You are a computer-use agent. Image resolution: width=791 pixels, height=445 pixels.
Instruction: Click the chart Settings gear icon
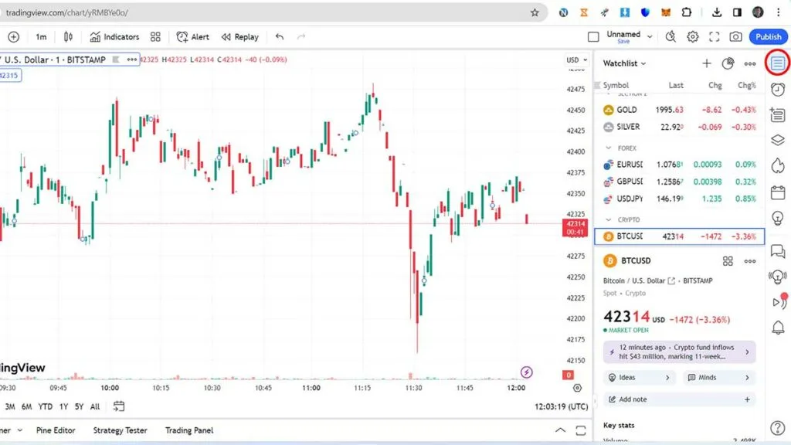(x=693, y=37)
